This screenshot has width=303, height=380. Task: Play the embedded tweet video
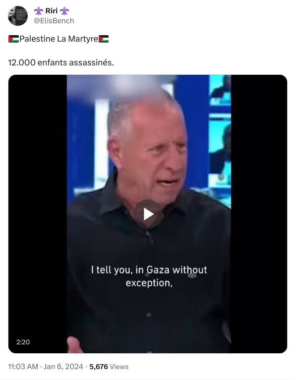[148, 214]
